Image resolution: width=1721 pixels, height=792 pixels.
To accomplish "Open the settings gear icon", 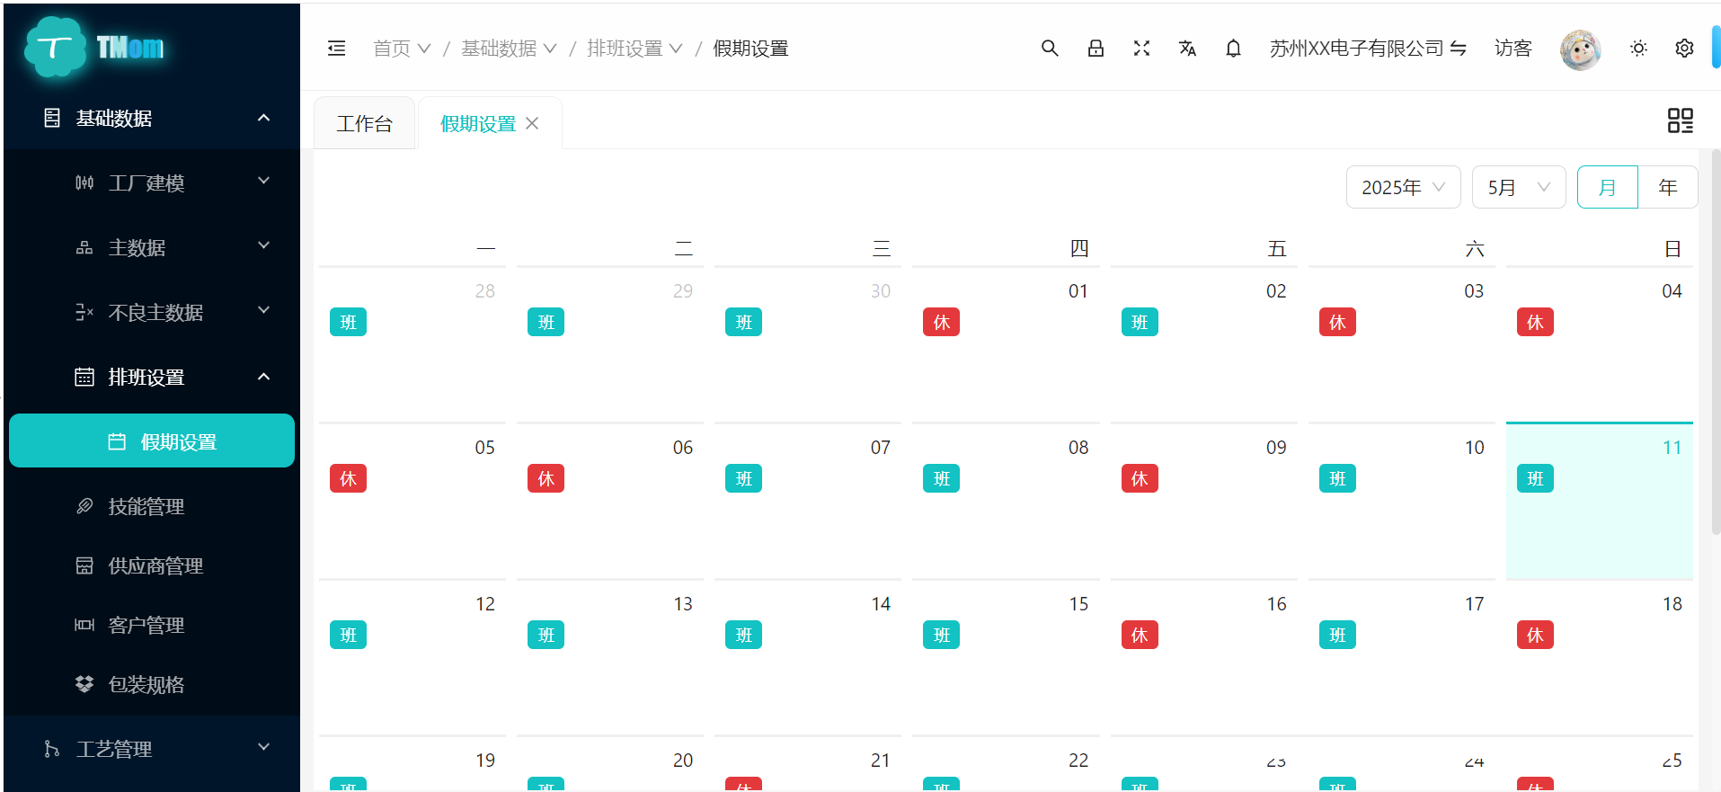I will (1684, 49).
